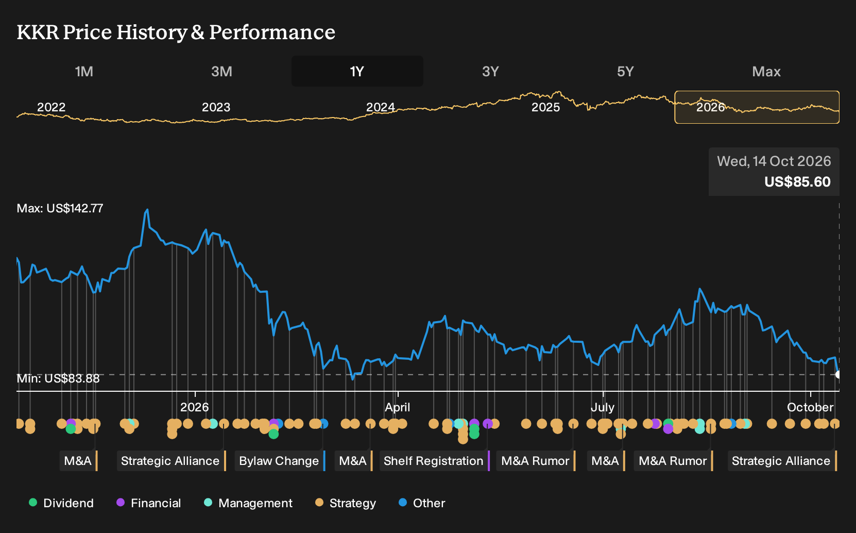Click the 'KKR Price History & Performance' heading

coord(176,32)
